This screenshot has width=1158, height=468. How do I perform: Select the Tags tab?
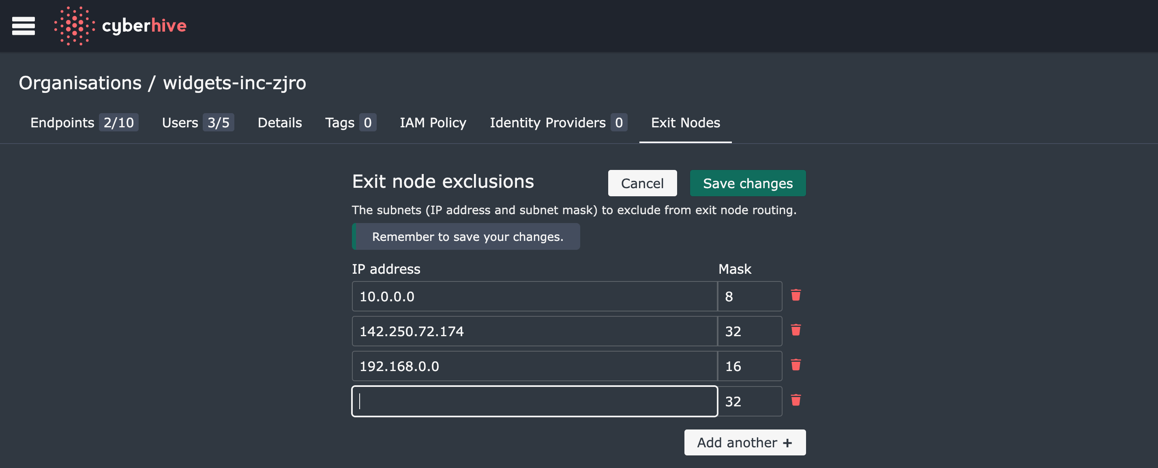[x=350, y=123]
